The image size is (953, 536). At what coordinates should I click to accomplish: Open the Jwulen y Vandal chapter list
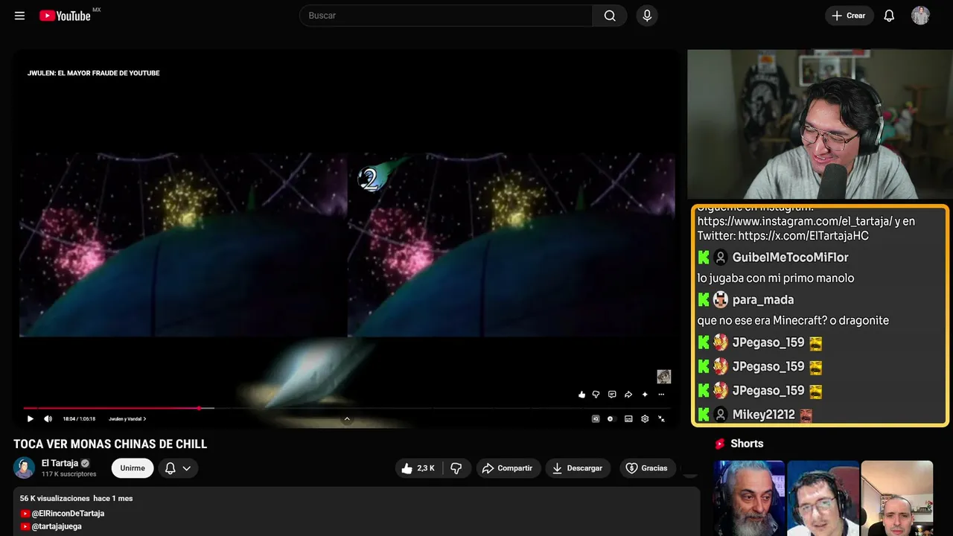pos(127,419)
